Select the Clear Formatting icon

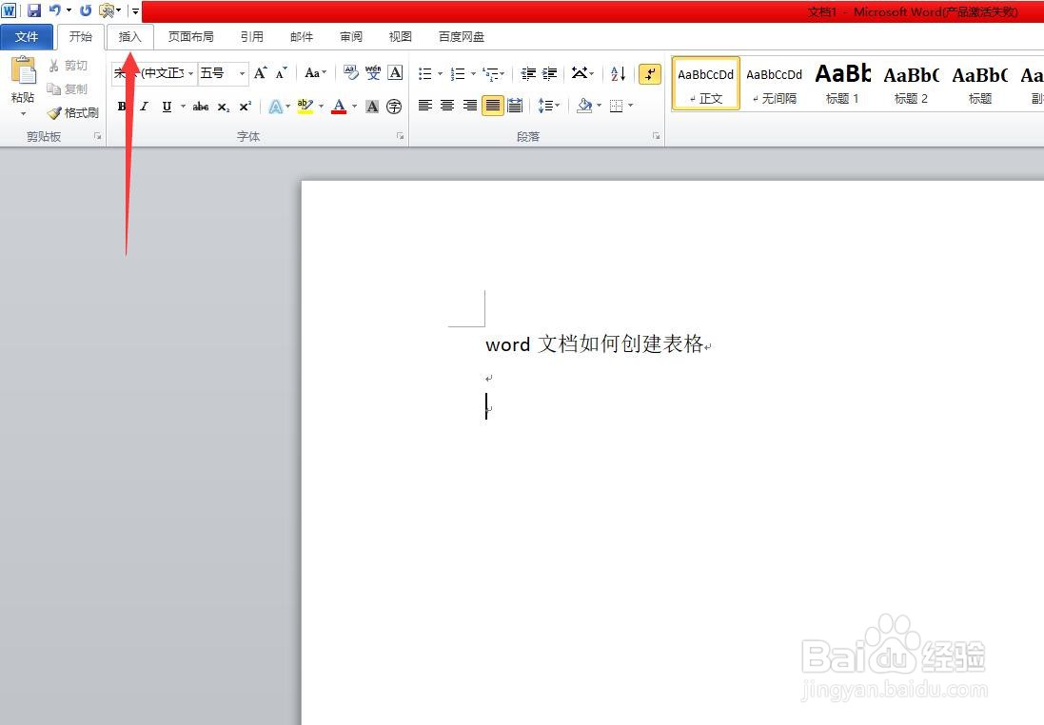(x=349, y=72)
